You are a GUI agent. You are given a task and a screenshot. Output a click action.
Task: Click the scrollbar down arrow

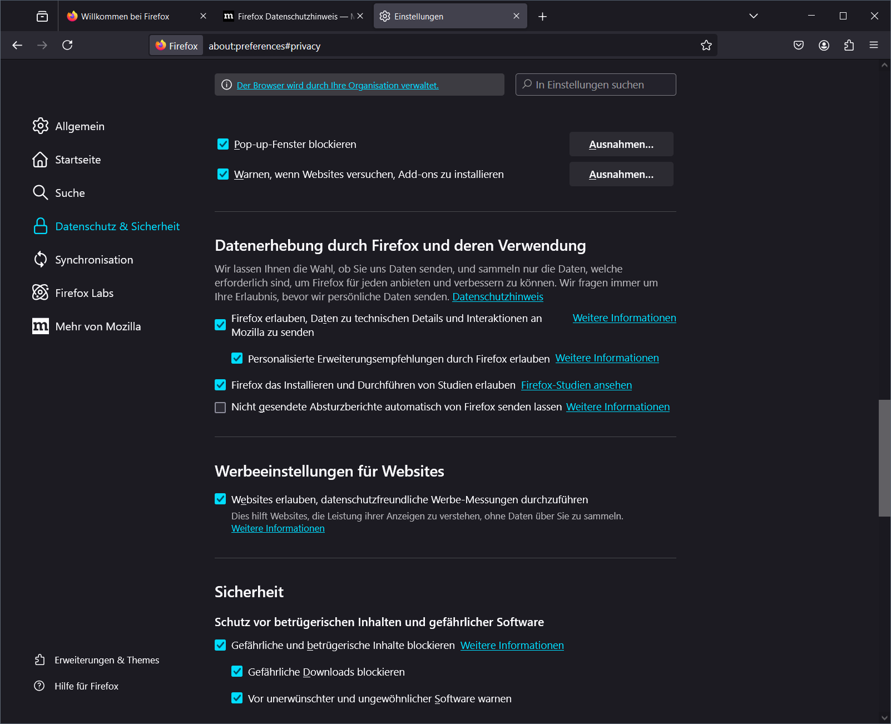[884, 718]
